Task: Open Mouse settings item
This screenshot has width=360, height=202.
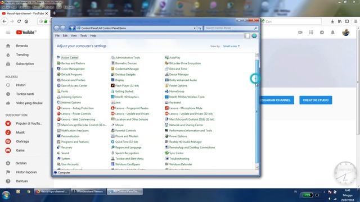Action: (117, 125)
